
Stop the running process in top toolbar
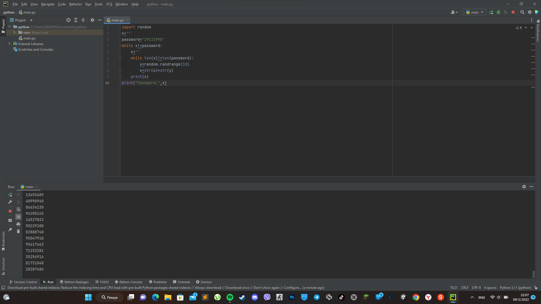[x=513, y=12]
